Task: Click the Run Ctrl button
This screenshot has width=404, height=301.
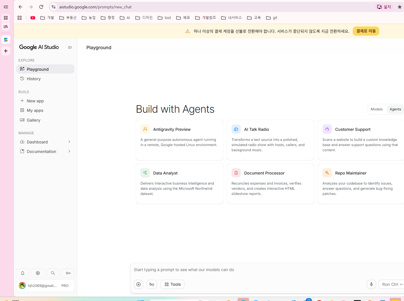Action: click(x=392, y=284)
